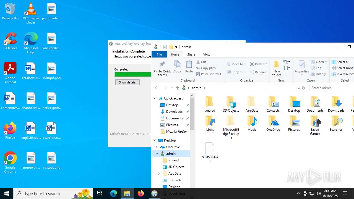Click the volume icon in system tray

tap(318, 193)
